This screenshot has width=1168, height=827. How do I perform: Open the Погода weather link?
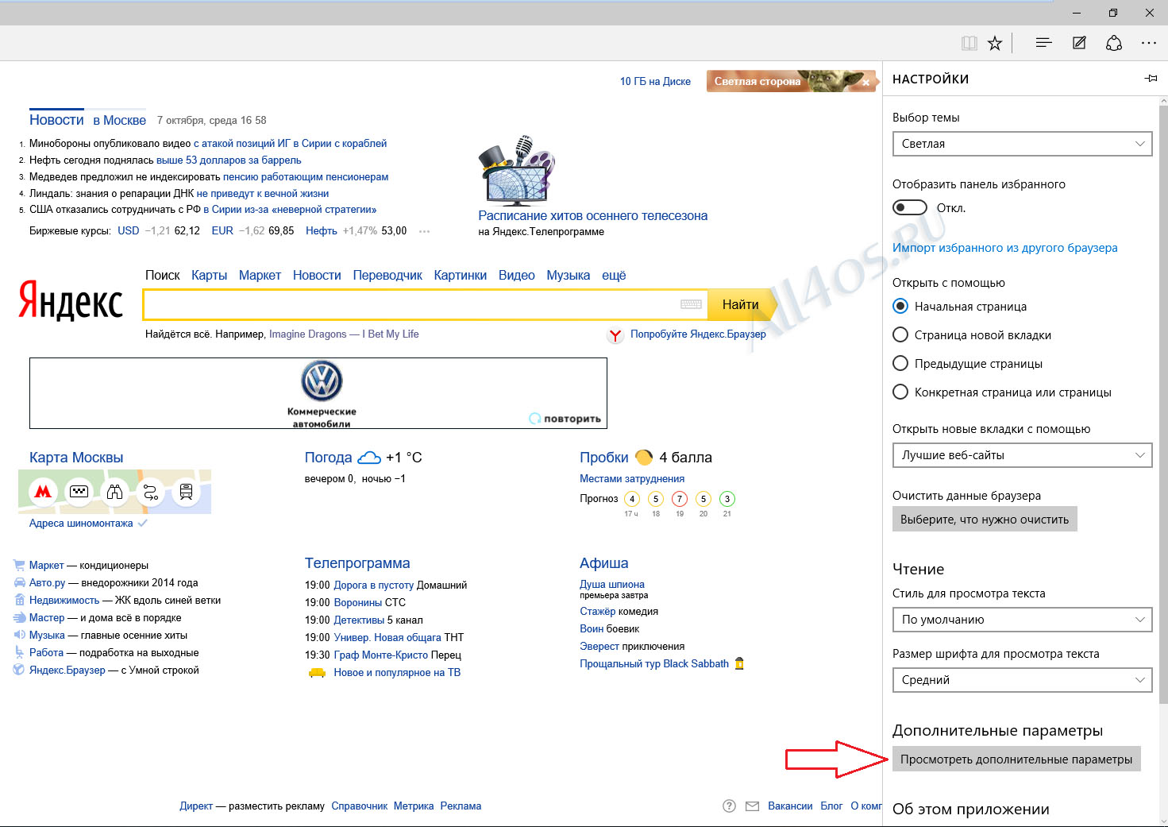[328, 458]
